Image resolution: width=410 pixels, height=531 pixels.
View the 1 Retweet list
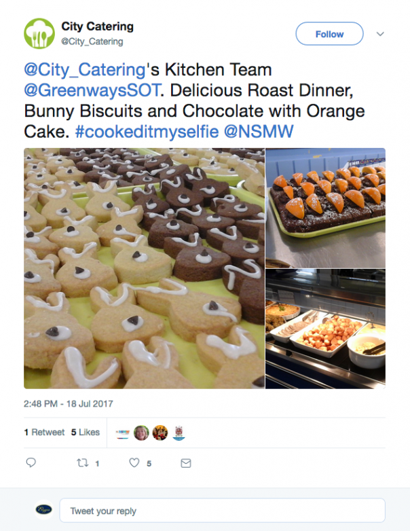tap(44, 432)
